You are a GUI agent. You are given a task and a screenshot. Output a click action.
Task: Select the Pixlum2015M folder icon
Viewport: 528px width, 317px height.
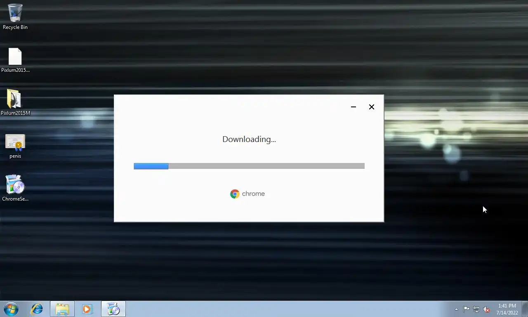[15, 103]
